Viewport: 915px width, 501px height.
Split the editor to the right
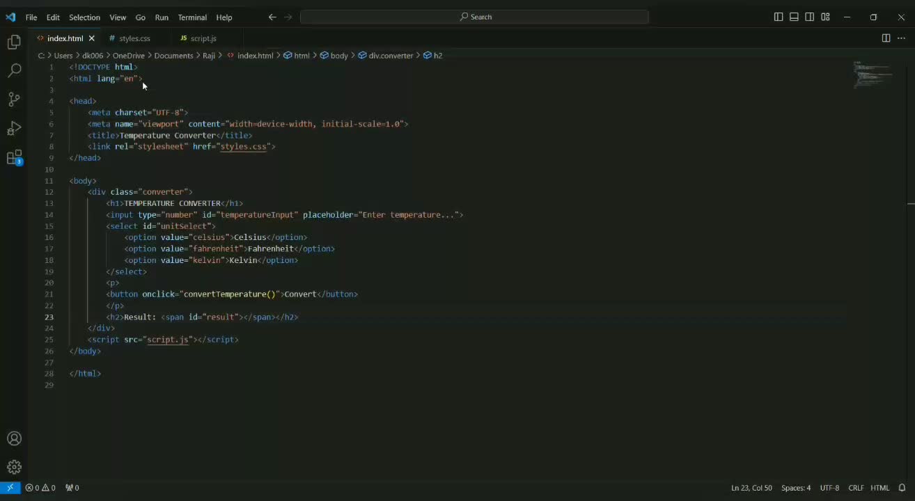886,38
